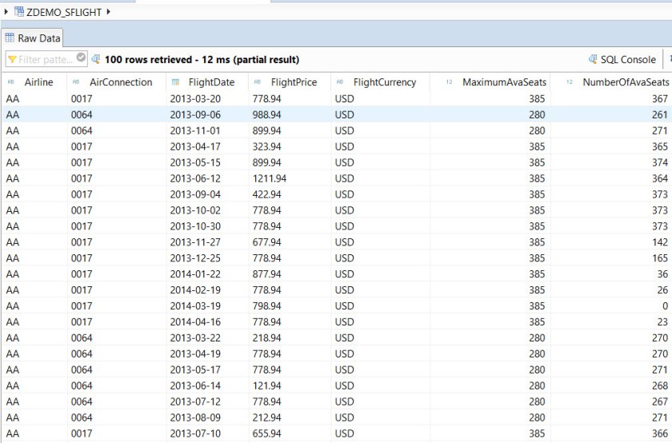
Task: Click the rows retrieved info icon
Action: coord(96,59)
